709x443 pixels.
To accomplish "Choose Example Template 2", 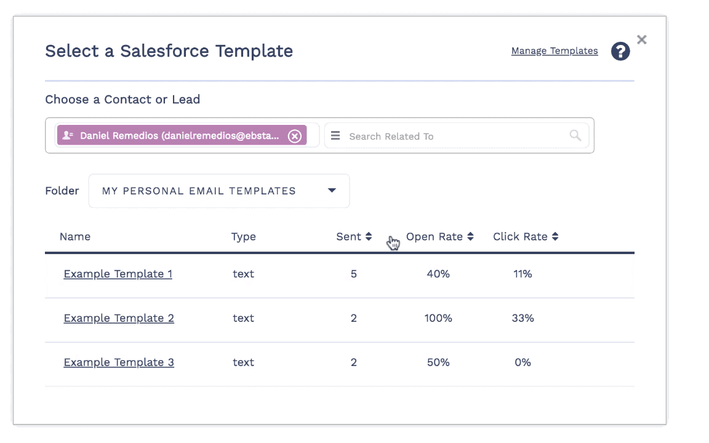I will pos(118,318).
